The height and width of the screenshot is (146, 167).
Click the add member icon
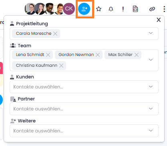coord(84,9)
